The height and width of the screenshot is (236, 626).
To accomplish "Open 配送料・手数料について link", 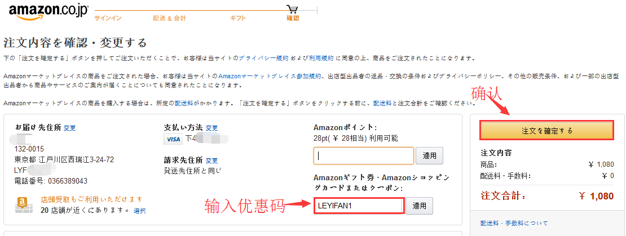I will click(x=513, y=223).
